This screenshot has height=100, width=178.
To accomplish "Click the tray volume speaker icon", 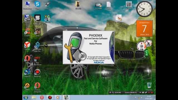I will click(x=142, y=97).
